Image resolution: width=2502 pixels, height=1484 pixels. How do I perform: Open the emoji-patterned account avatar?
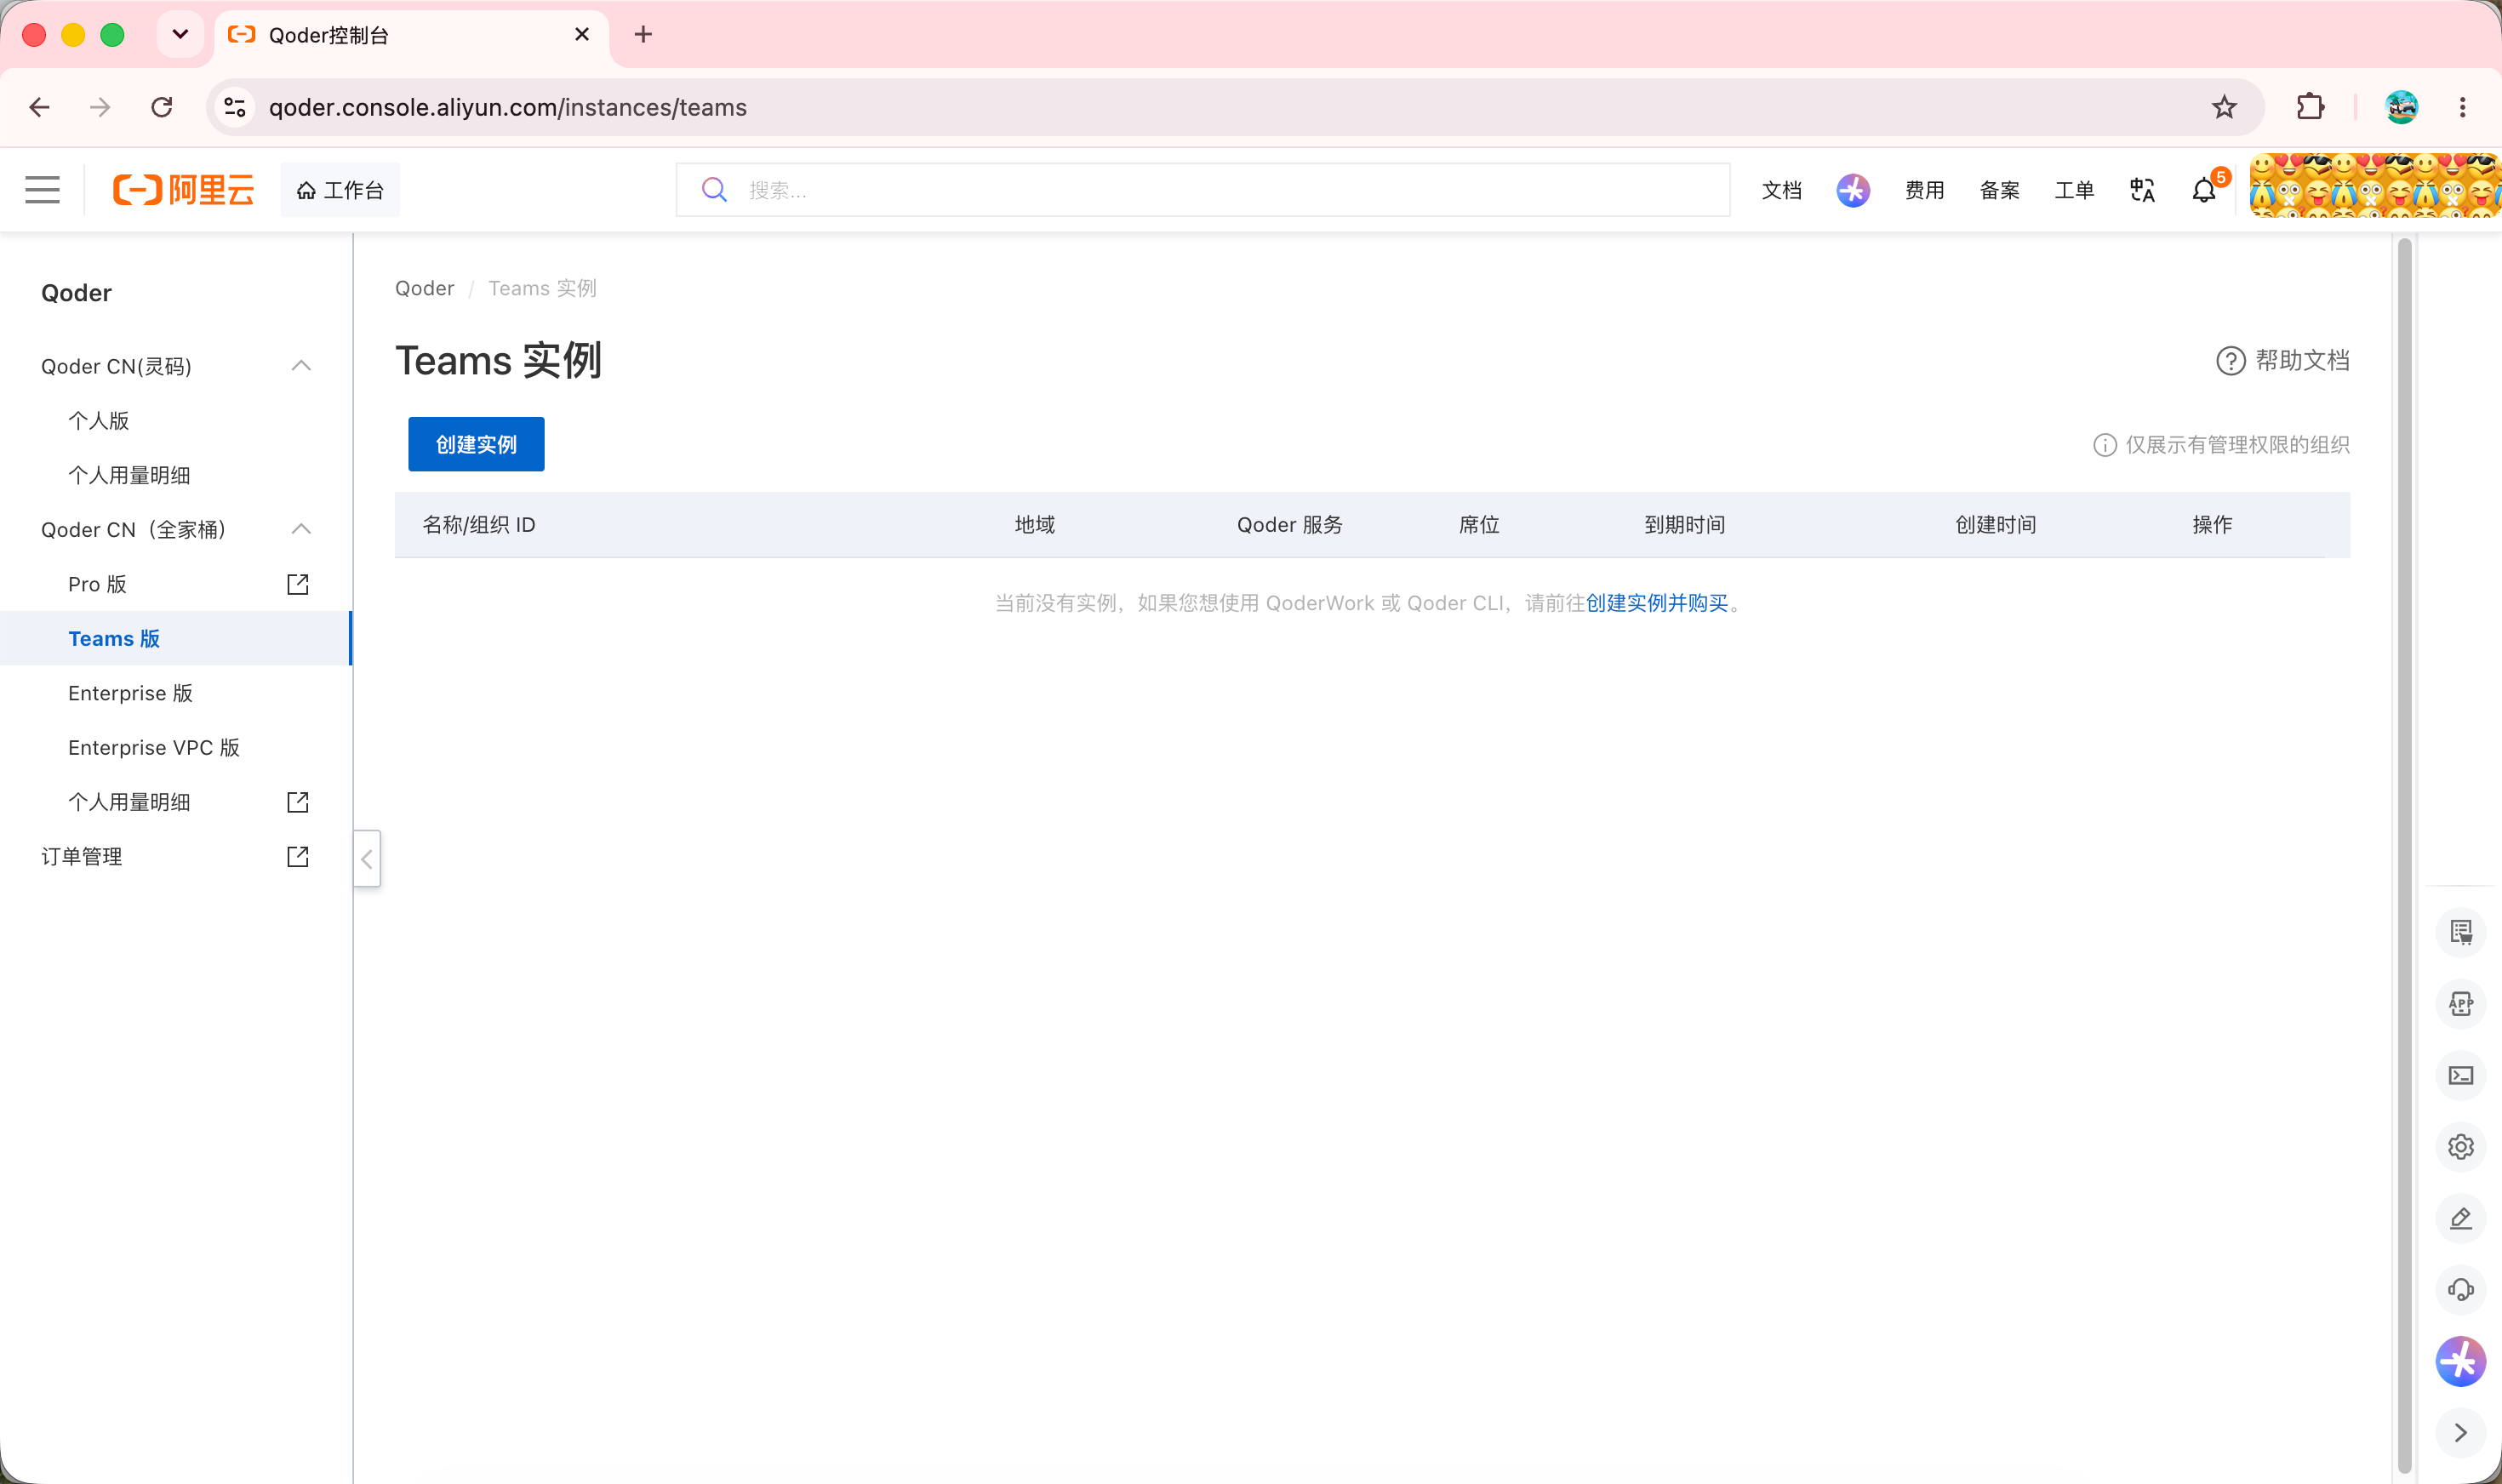pyautogui.click(x=2375, y=185)
